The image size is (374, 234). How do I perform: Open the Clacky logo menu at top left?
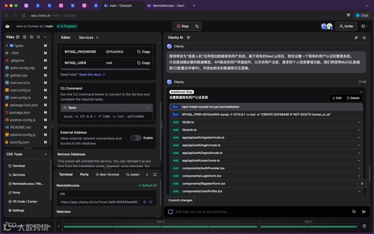click(9, 26)
